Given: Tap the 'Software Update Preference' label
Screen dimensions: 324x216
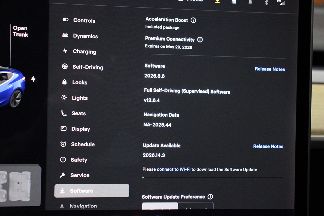Looking at the screenshot, I should pyautogui.click(x=173, y=197).
